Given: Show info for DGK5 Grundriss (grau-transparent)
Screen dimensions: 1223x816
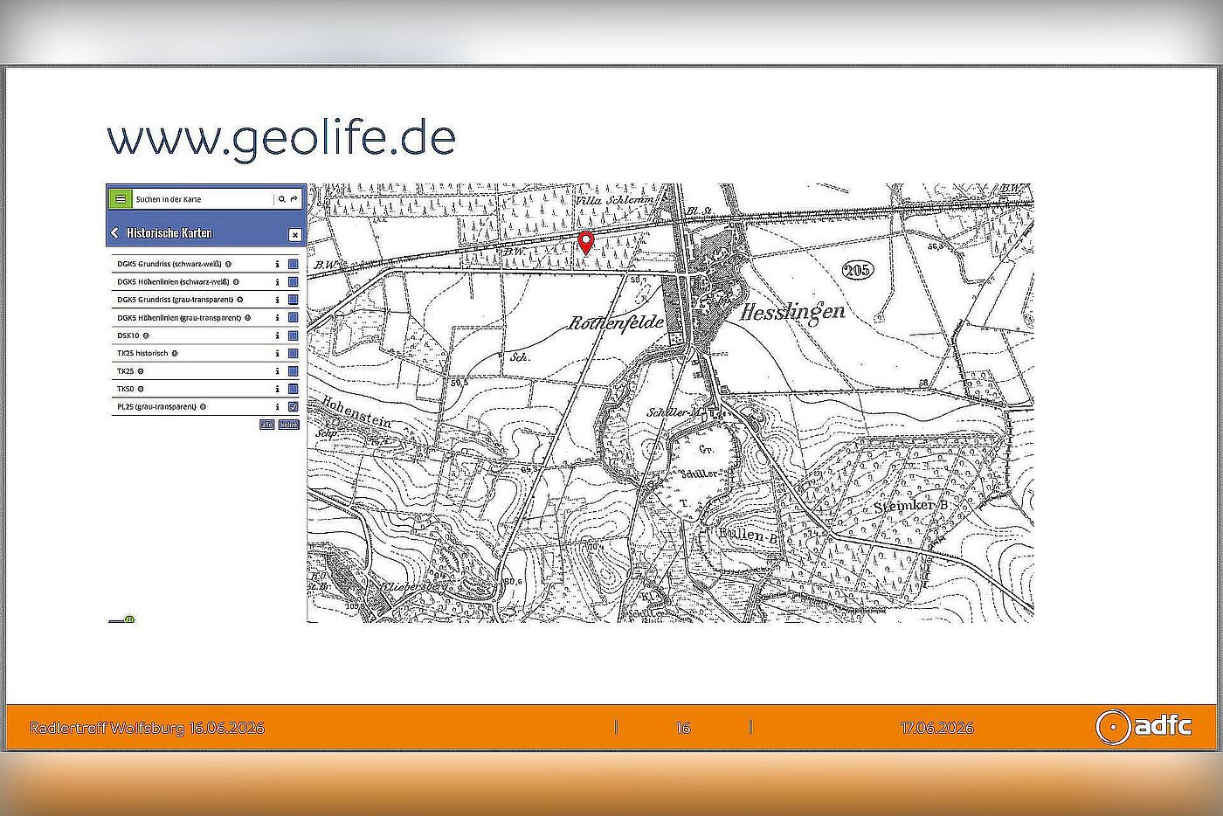Looking at the screenshot, I should (277, 300).
